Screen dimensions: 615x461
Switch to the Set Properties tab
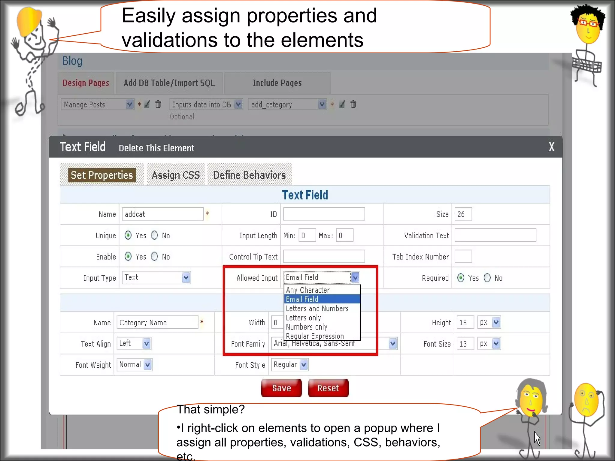pyautogui.click(x=102, y=175)
